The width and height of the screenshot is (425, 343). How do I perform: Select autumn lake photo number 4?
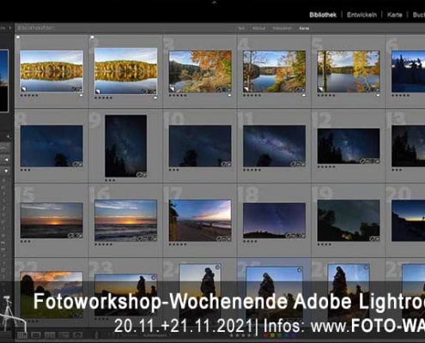point(274,71)
